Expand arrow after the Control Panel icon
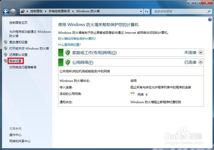The image size is (214, 150). click(x=27, y=12)
